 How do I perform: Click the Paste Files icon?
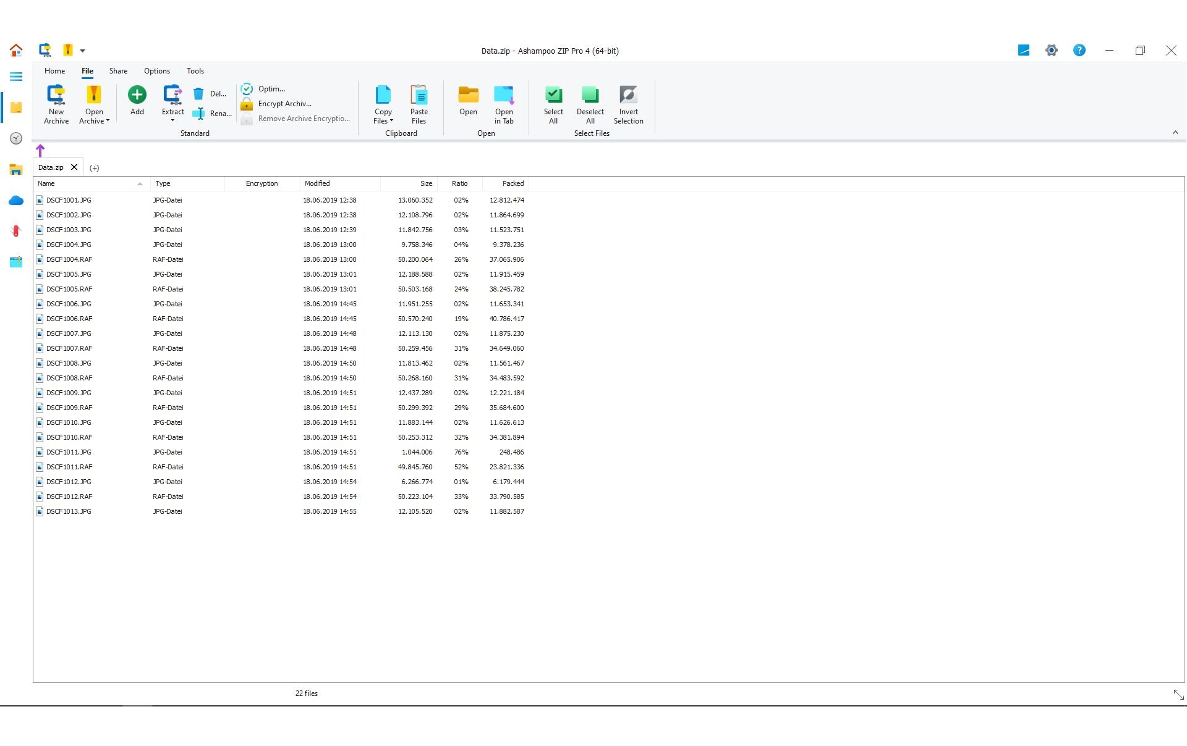click(x=419, y=94)
